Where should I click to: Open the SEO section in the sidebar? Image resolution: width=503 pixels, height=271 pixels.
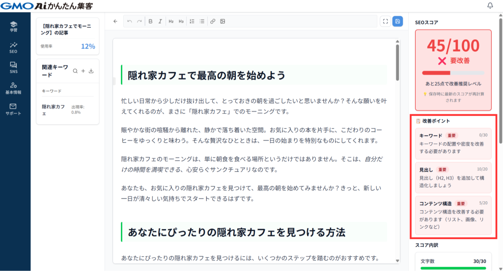click(13, 47)
